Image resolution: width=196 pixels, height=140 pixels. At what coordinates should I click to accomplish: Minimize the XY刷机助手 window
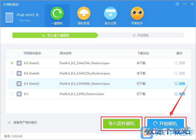(x=185, y=4)
